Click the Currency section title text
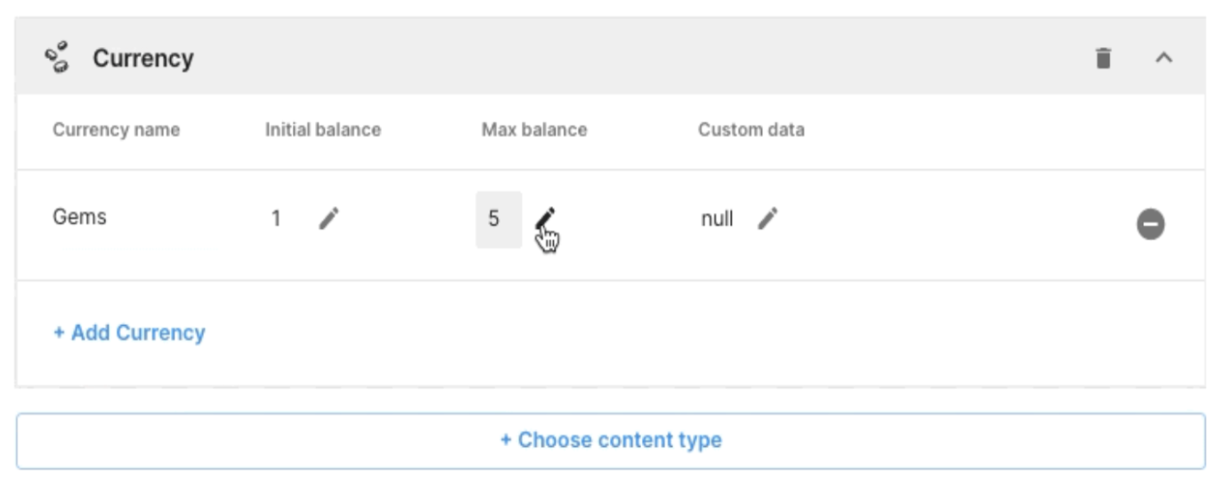Image resolution: width=1218 pixels, height=495 pixels. pyautogui.click(x=143, y=59)
